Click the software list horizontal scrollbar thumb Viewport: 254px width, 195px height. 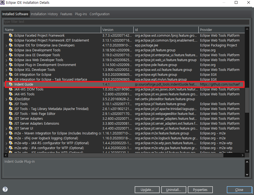pyautogui.click(x=116, y=155)
